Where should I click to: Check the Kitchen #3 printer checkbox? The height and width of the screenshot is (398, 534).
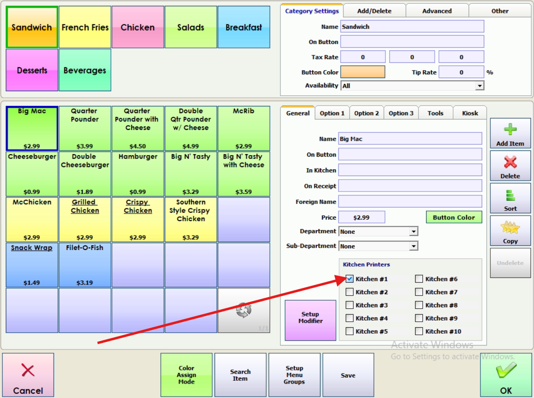pos(349,305)
